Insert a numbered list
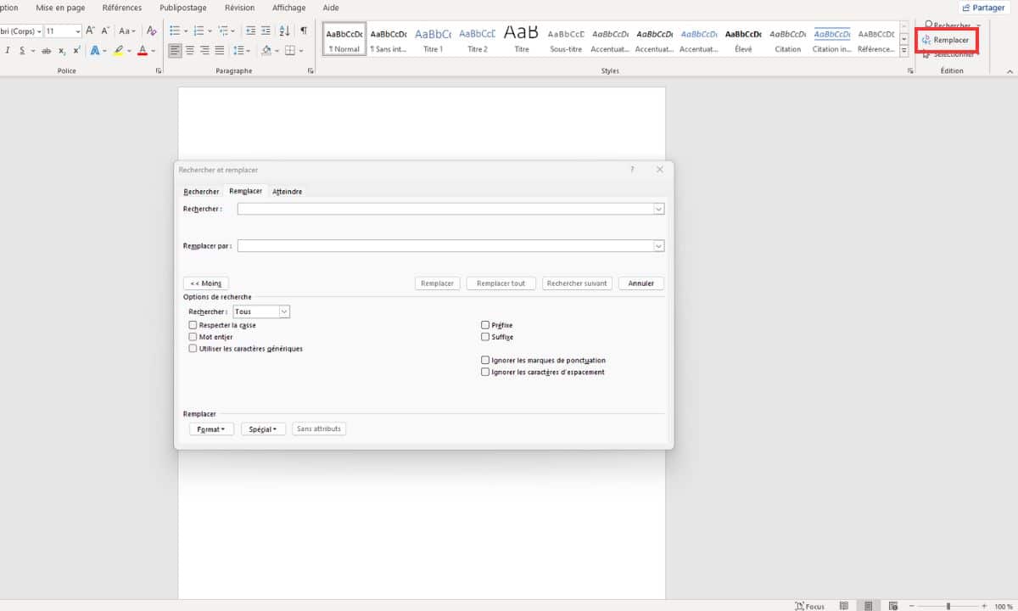The height and width of the screenshot is (611, 1018). 198,31
